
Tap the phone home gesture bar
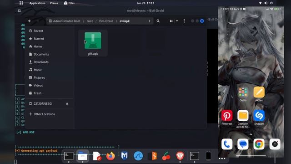click(251, 156)
